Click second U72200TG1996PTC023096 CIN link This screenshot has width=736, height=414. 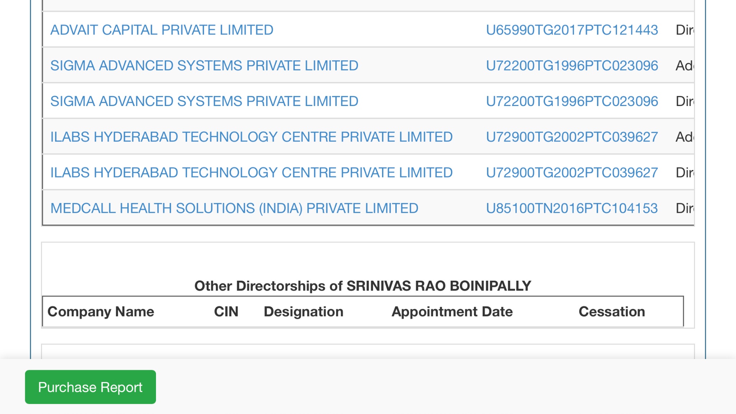572,101
